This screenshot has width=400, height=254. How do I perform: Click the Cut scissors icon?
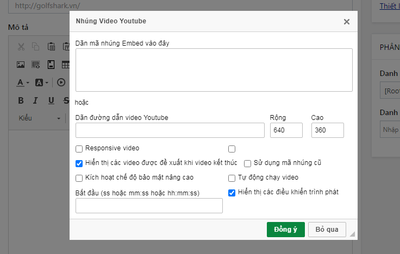pyautogui.click(x=21, y=47)
